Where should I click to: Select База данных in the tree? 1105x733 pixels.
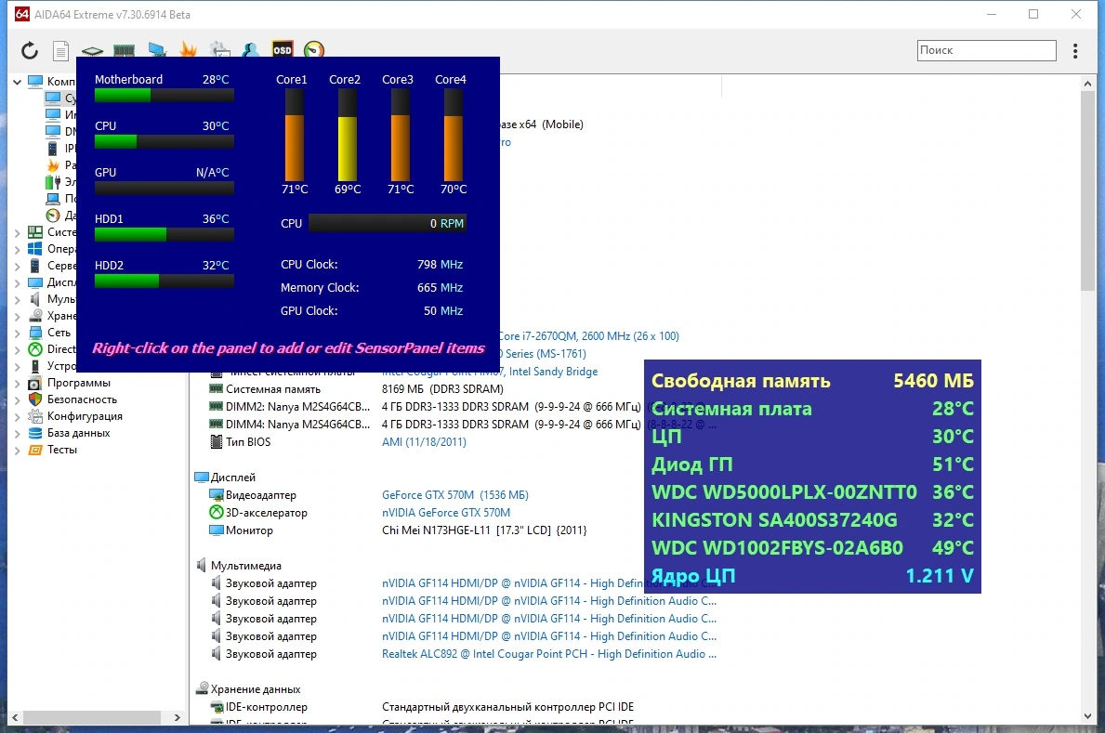78,433
